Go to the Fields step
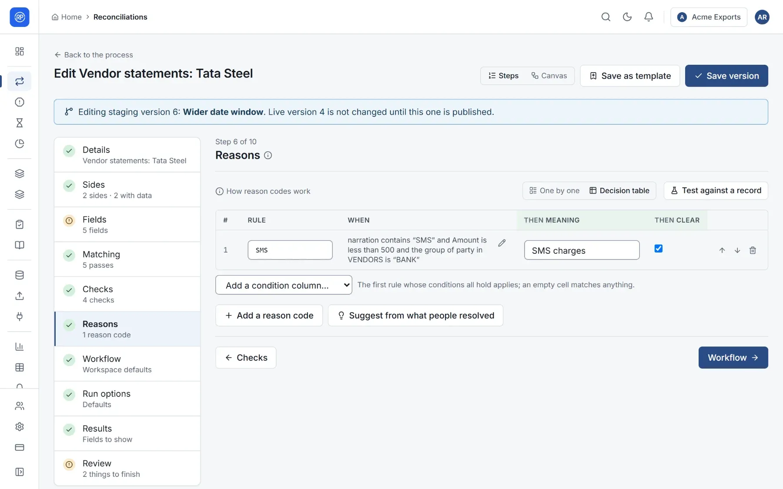783x489 pixels. click(x=127, y=225)
